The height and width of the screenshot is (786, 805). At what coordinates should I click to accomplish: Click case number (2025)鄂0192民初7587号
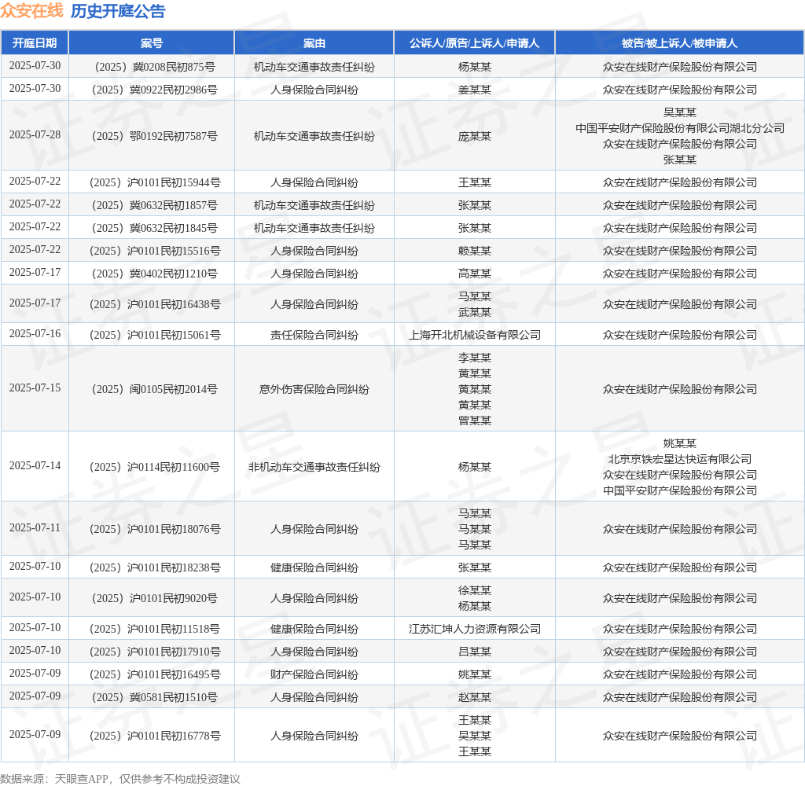tap(155, 136)
